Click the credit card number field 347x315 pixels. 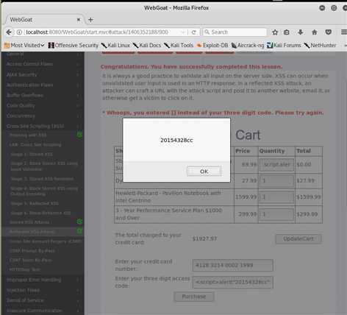tap(232, 265)
